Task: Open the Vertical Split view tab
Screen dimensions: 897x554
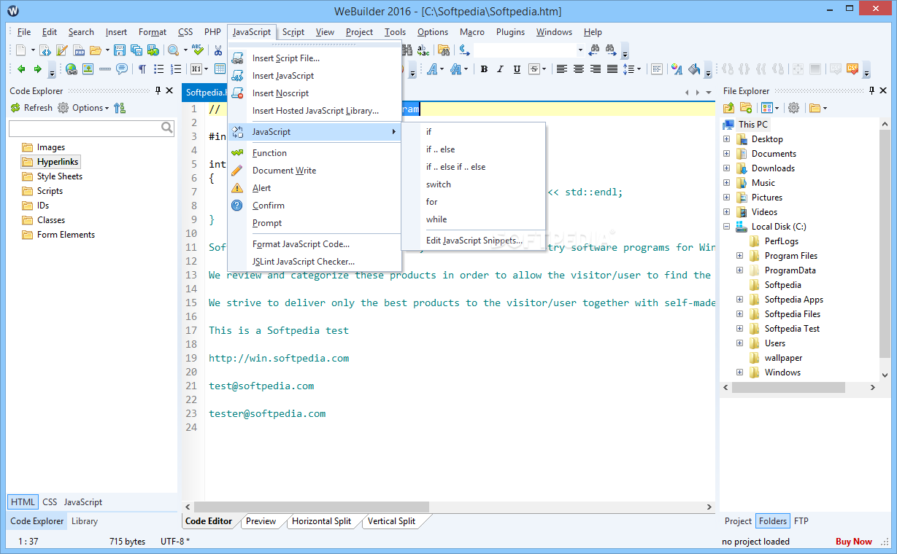Action: 391,521
